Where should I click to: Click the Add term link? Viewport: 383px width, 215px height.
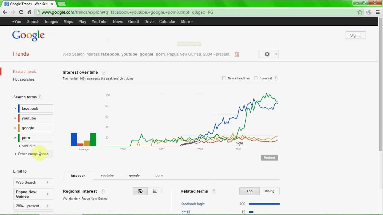click(x=27, y=146)
